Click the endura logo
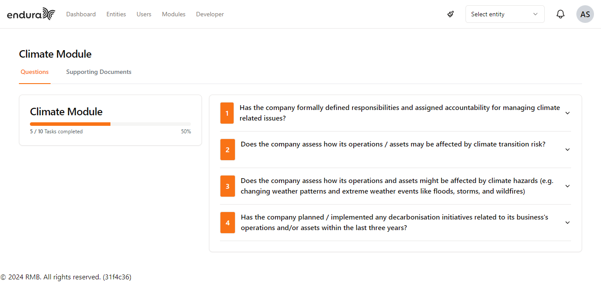 tap(31, 14)
